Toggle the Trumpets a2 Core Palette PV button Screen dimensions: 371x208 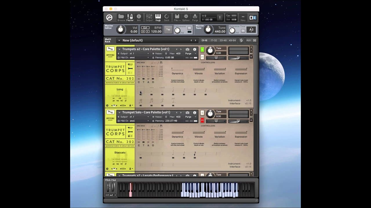tap(251, 57)
